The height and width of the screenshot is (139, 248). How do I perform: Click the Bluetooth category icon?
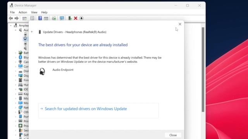click(x=21, y=57)
